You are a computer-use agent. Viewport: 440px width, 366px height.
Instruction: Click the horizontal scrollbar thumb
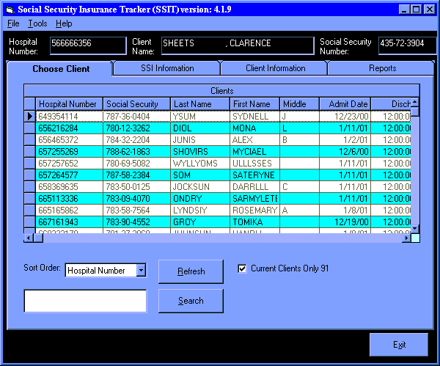pos(38,238)
